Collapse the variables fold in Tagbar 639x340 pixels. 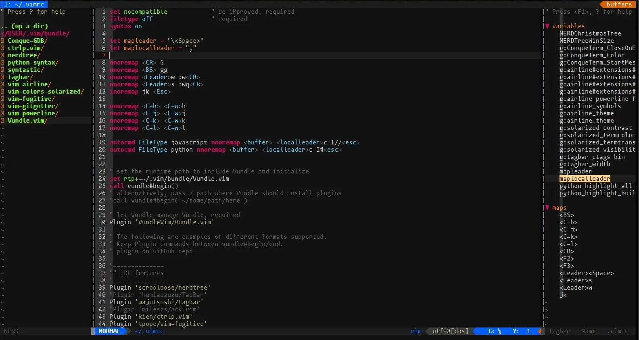click(547, 26)
